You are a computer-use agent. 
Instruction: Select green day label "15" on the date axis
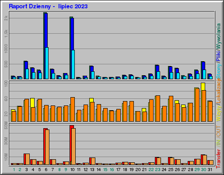coord(105,170)
